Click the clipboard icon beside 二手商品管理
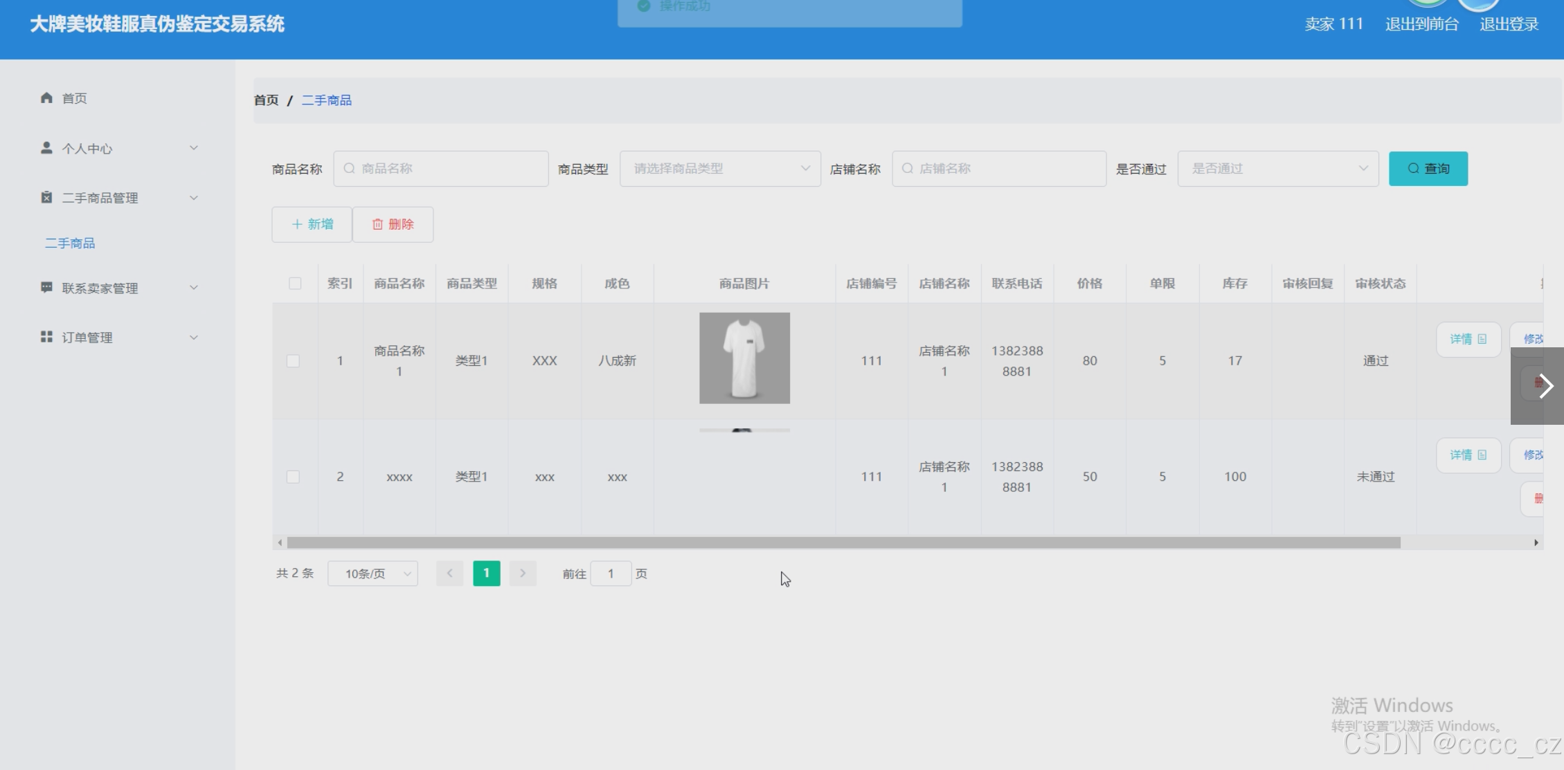The image size is (1564, 770). click(x=46, y=198)
